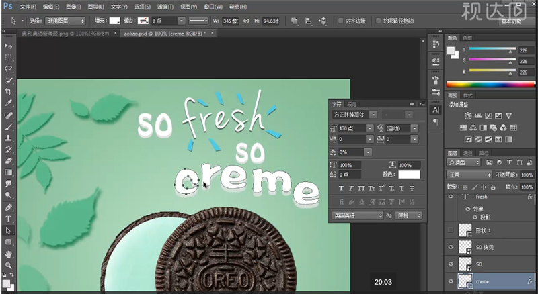Open the History panel icon
Viewport: 538px width, 294px height.
tap(436, 44)
